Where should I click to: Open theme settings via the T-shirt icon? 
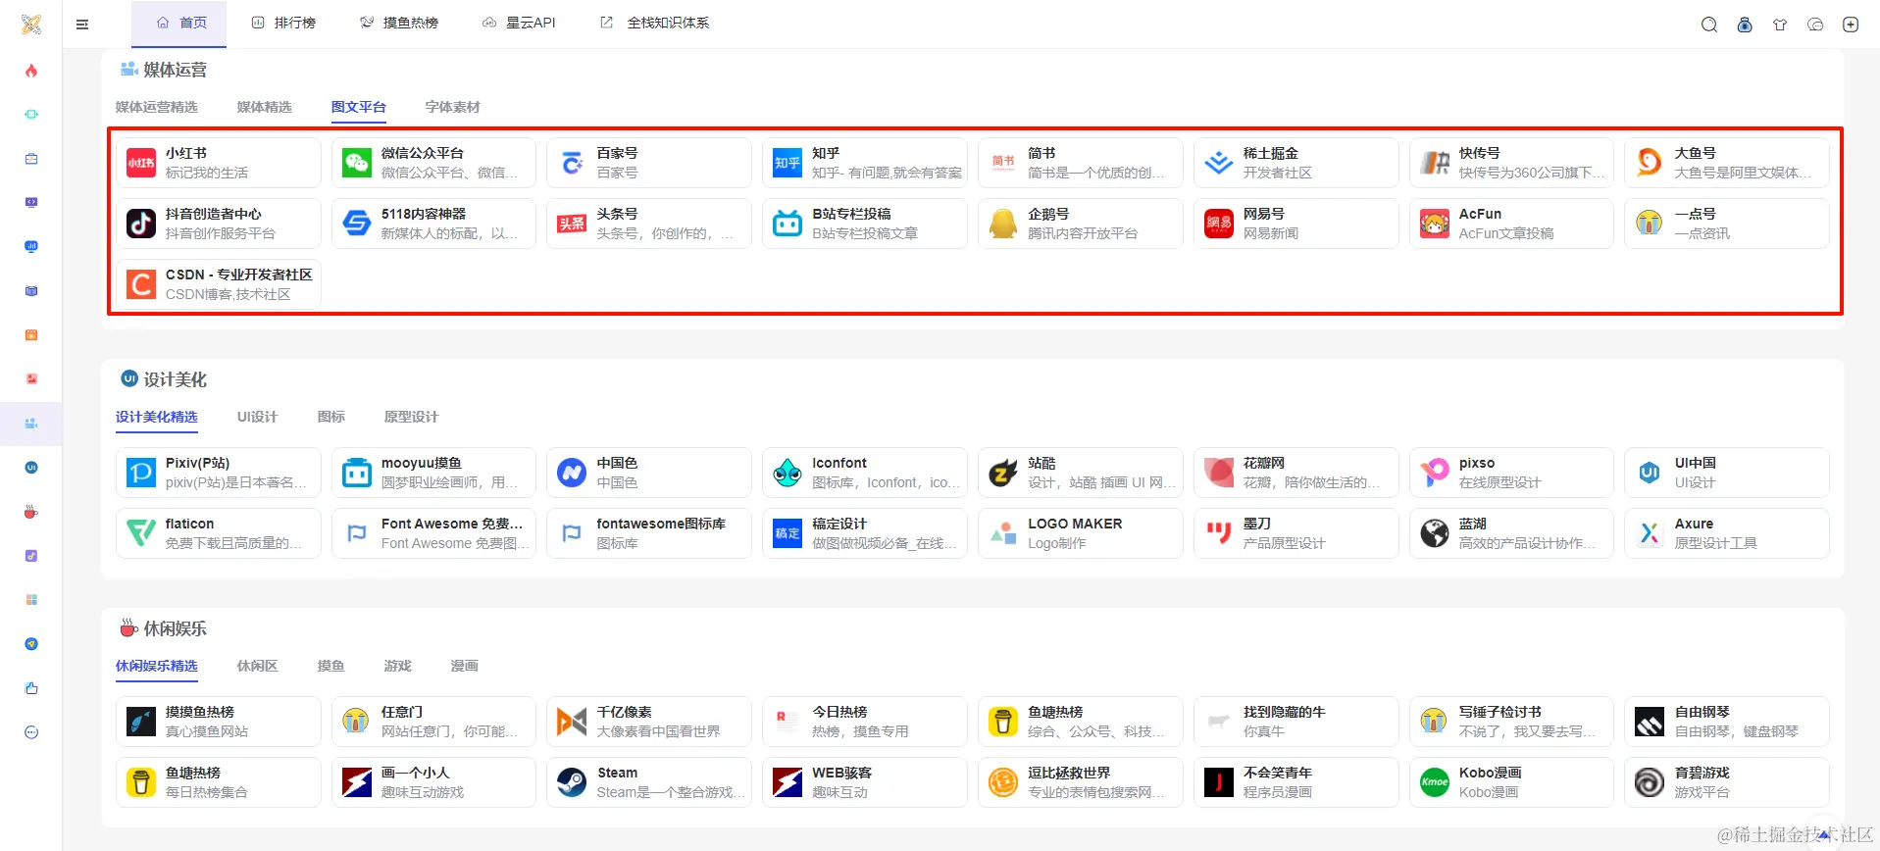click(1780, 25)
